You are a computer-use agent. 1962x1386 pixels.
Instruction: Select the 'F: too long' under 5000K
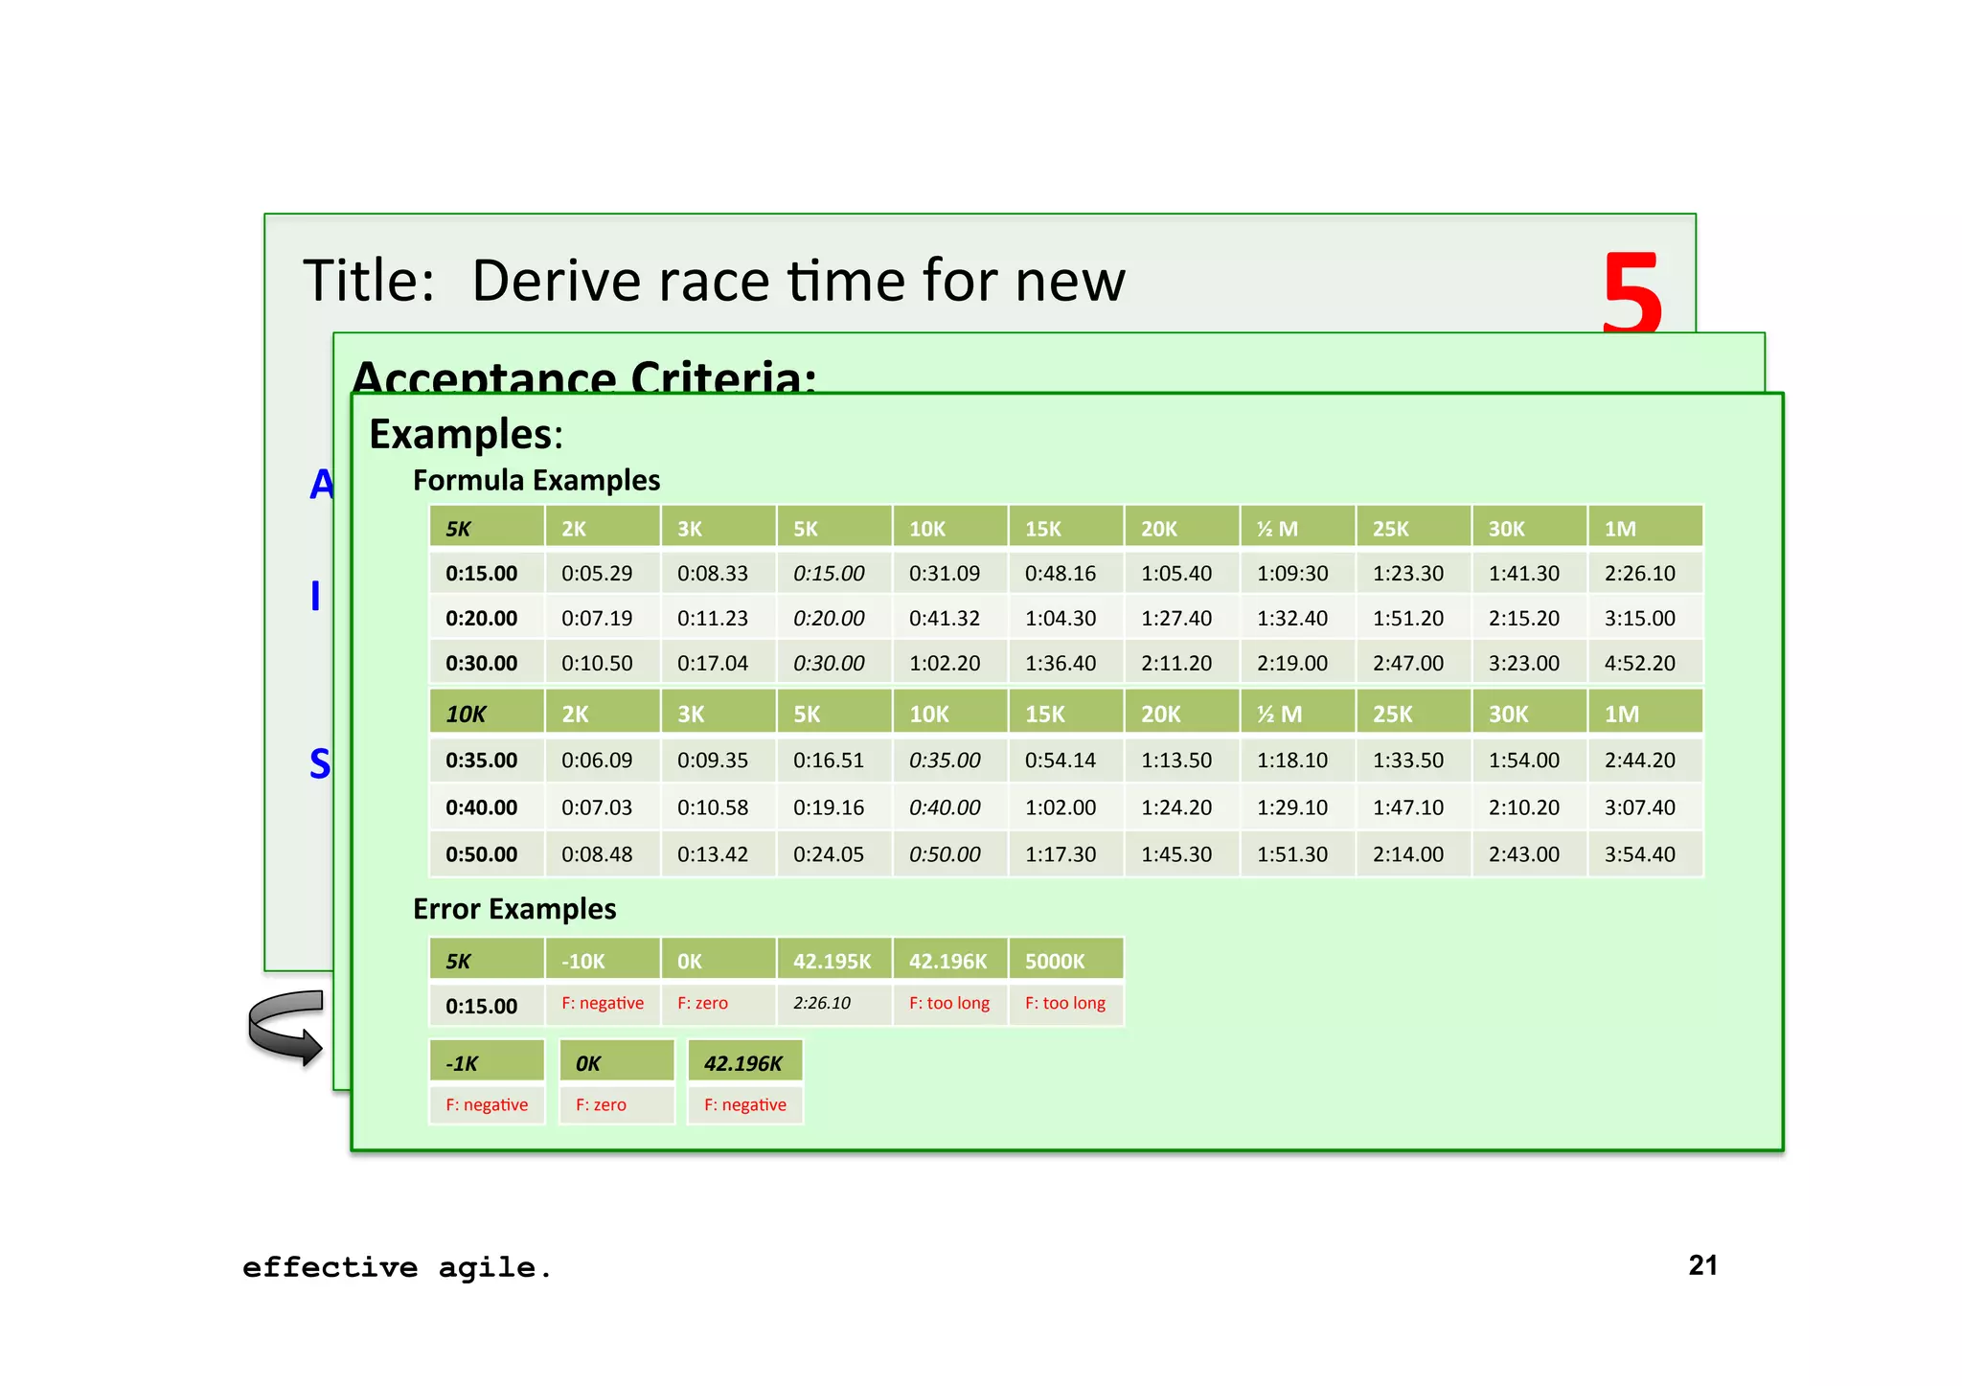(1065, 1003)
